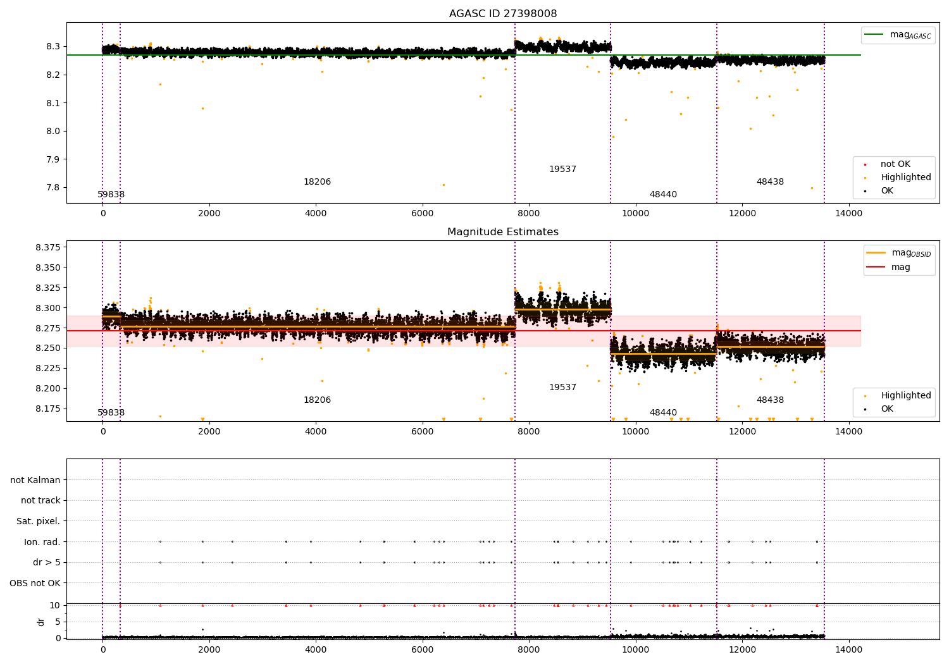The width and height of the screenshot is (949, 664).
Task: Click the 2000 x-axis tick of bottom plot
Action: [x=209, y=649]
